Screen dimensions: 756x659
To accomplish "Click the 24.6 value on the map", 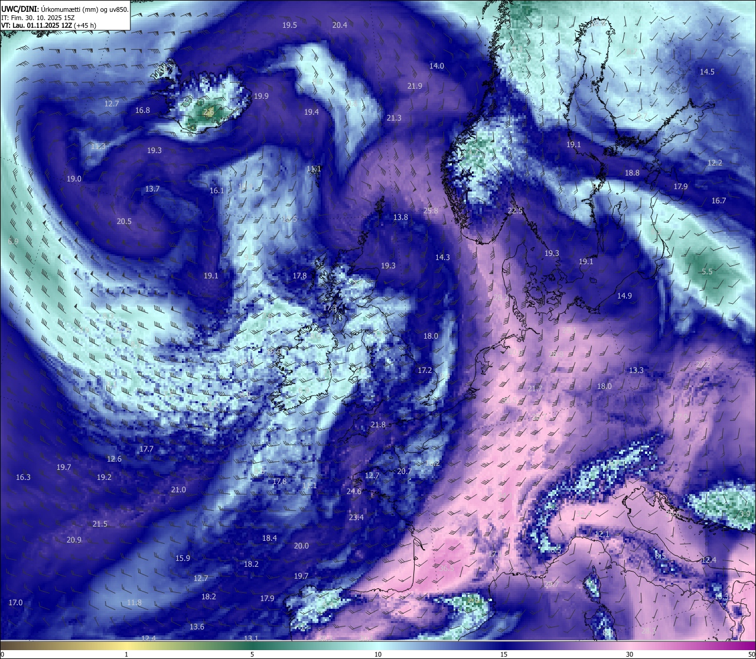I will point(354,492).
